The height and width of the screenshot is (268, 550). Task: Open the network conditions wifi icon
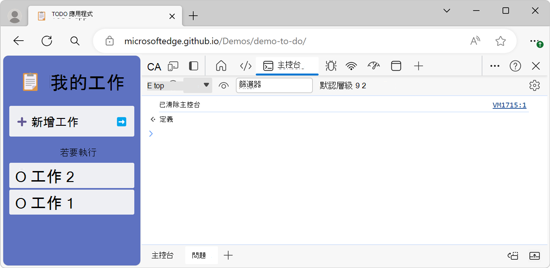[351, 66]
